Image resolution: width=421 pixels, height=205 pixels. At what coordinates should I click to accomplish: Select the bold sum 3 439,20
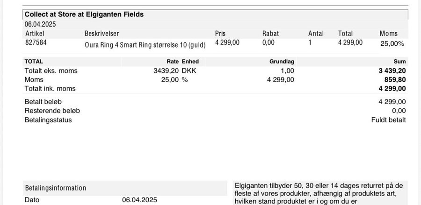pos(392,71)
